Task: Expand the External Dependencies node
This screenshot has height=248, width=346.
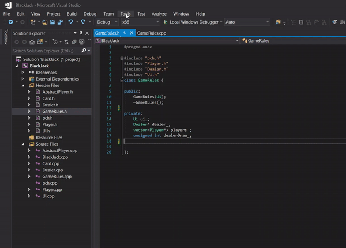Action: (x=22, y=79)
